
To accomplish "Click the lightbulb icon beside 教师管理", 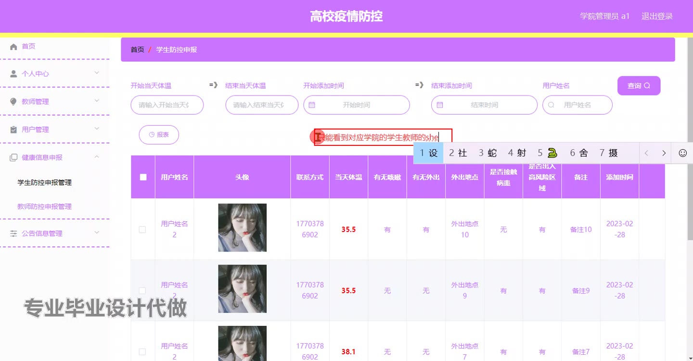I will [13, 102].
